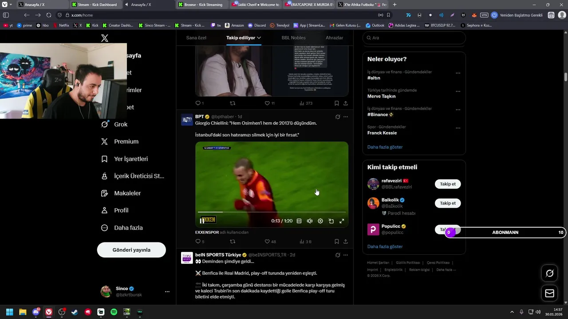Switch to Sidiki Cherif browser tab
The image size is (568, 319).
pyautogui.click(x=255, y=4)
